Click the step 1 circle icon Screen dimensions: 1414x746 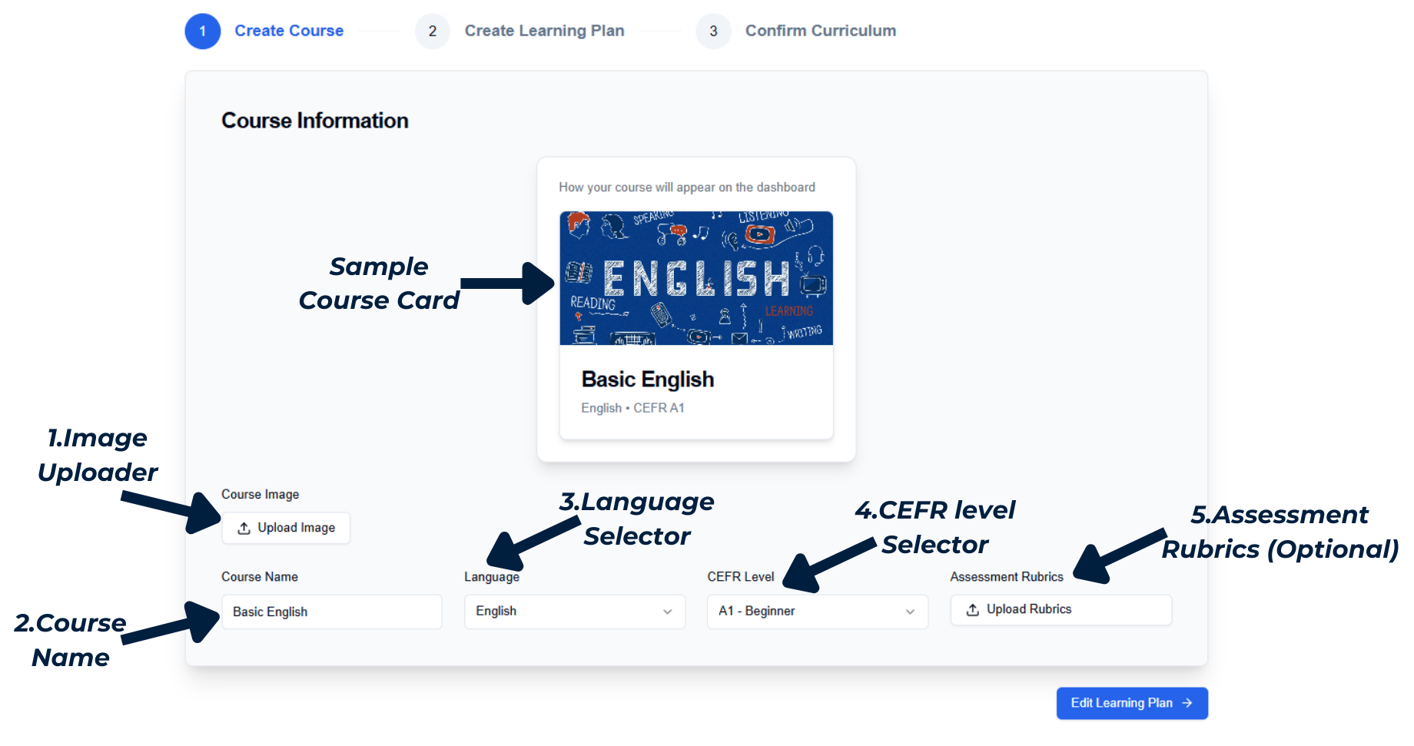203,31
